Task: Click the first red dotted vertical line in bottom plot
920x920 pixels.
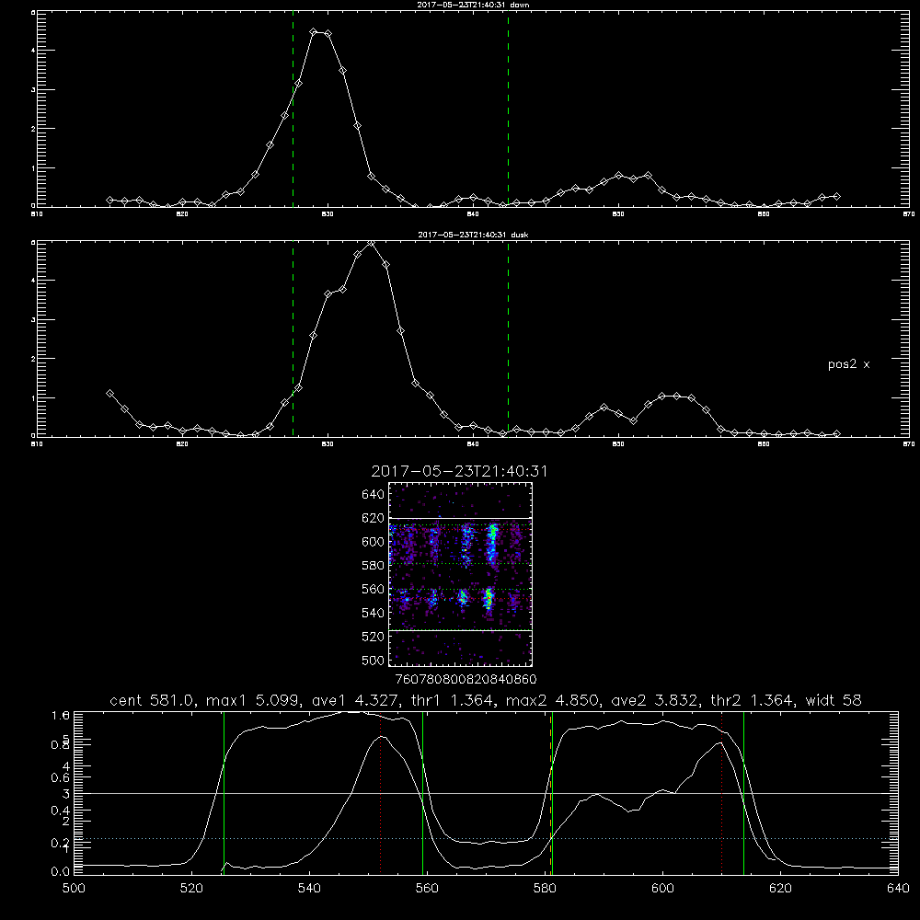Action: click(381, 792)
